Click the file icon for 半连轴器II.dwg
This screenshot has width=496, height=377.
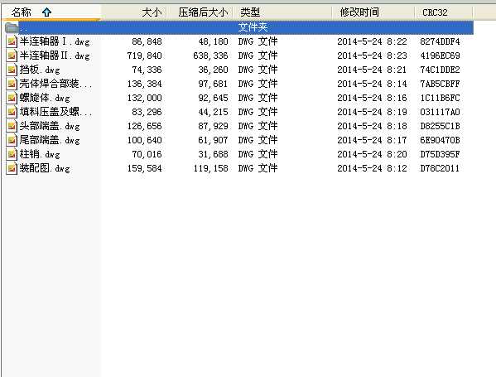pyautogui.click(x=12, y=56)
